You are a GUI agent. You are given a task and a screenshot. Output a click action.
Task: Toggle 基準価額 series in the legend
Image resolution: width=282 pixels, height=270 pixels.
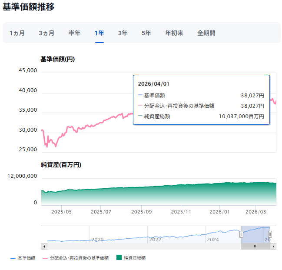(x=27, y=258)
